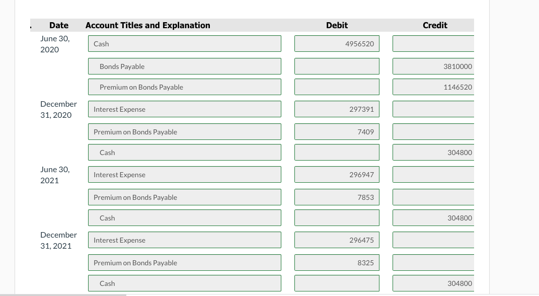
Task: Select the debit amount 297391
Action: (336, 109)
